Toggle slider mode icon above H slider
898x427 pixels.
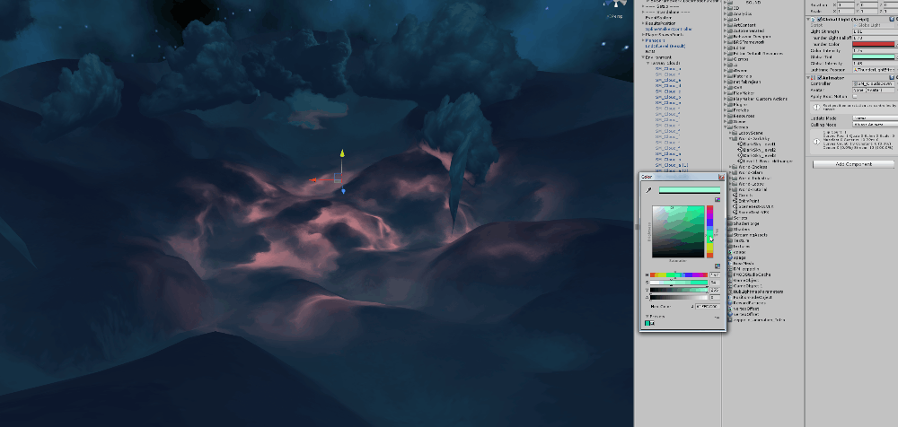tap(718, 266)
